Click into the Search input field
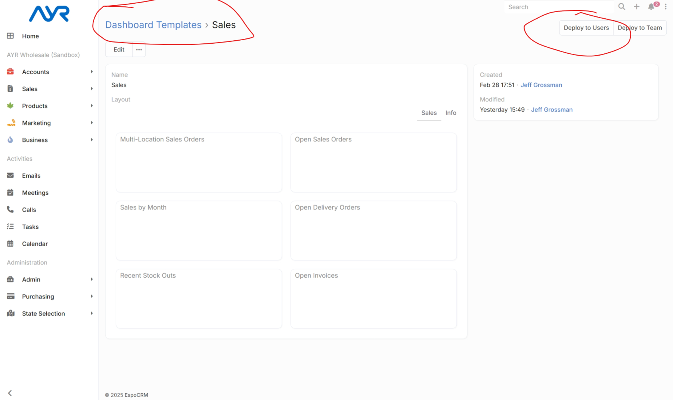673x400 pixels. (558, 7)
